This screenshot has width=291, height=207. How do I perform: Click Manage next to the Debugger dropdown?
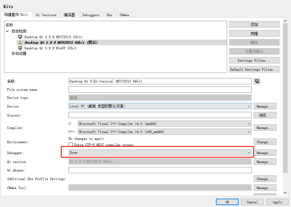265,152
